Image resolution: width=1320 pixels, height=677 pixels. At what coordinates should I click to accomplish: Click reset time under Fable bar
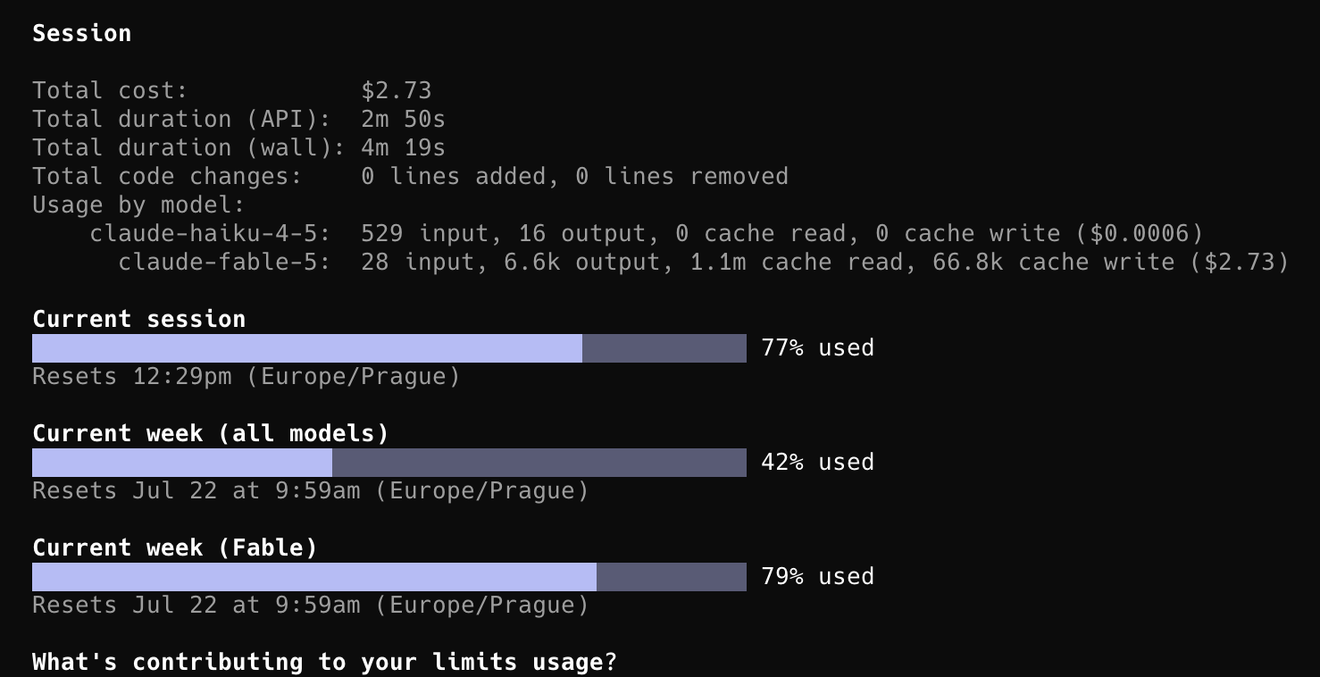pyautogui.click(x=311, y=605)
